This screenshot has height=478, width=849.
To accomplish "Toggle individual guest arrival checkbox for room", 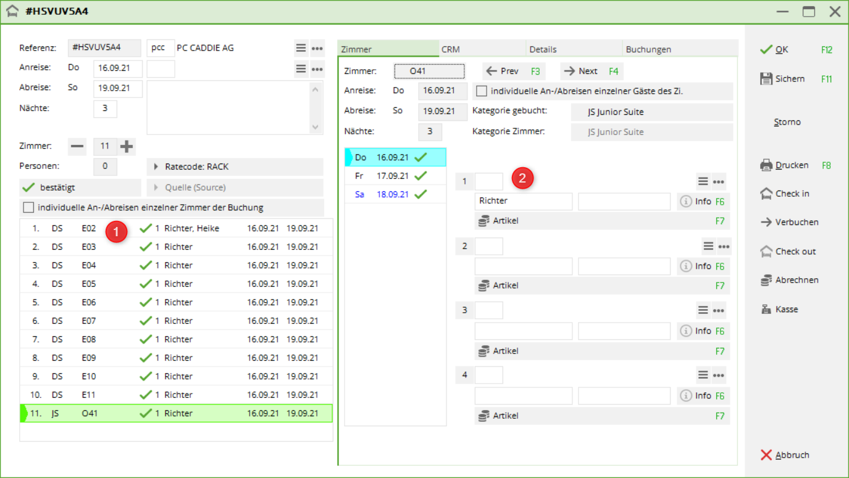I will (482, 91).
